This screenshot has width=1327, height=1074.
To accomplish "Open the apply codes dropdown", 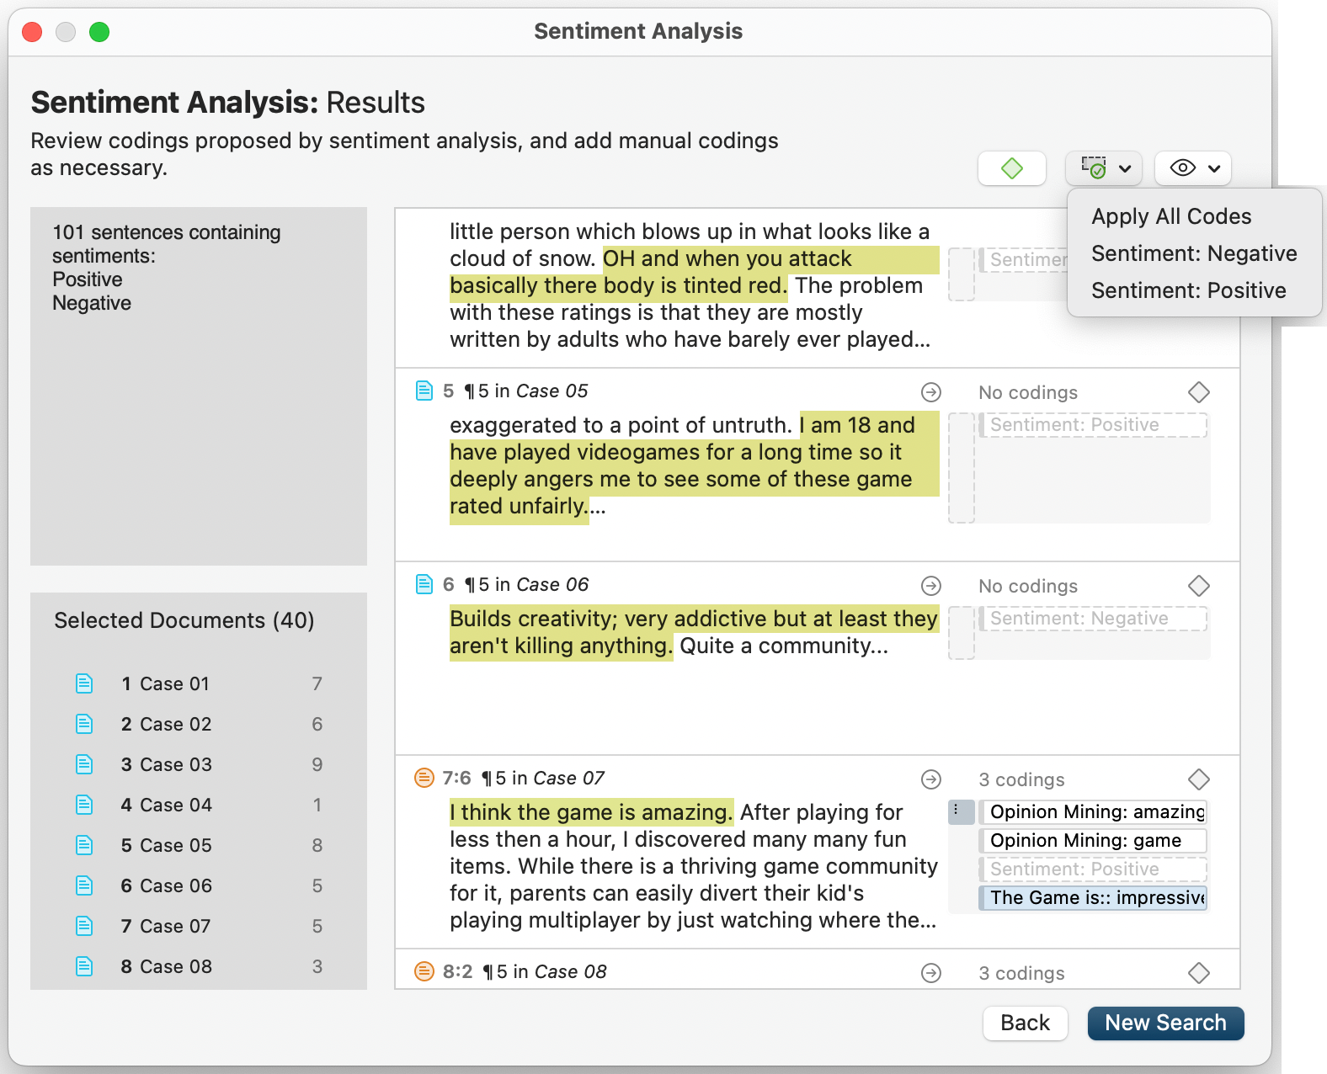I will pos(1104,168).
